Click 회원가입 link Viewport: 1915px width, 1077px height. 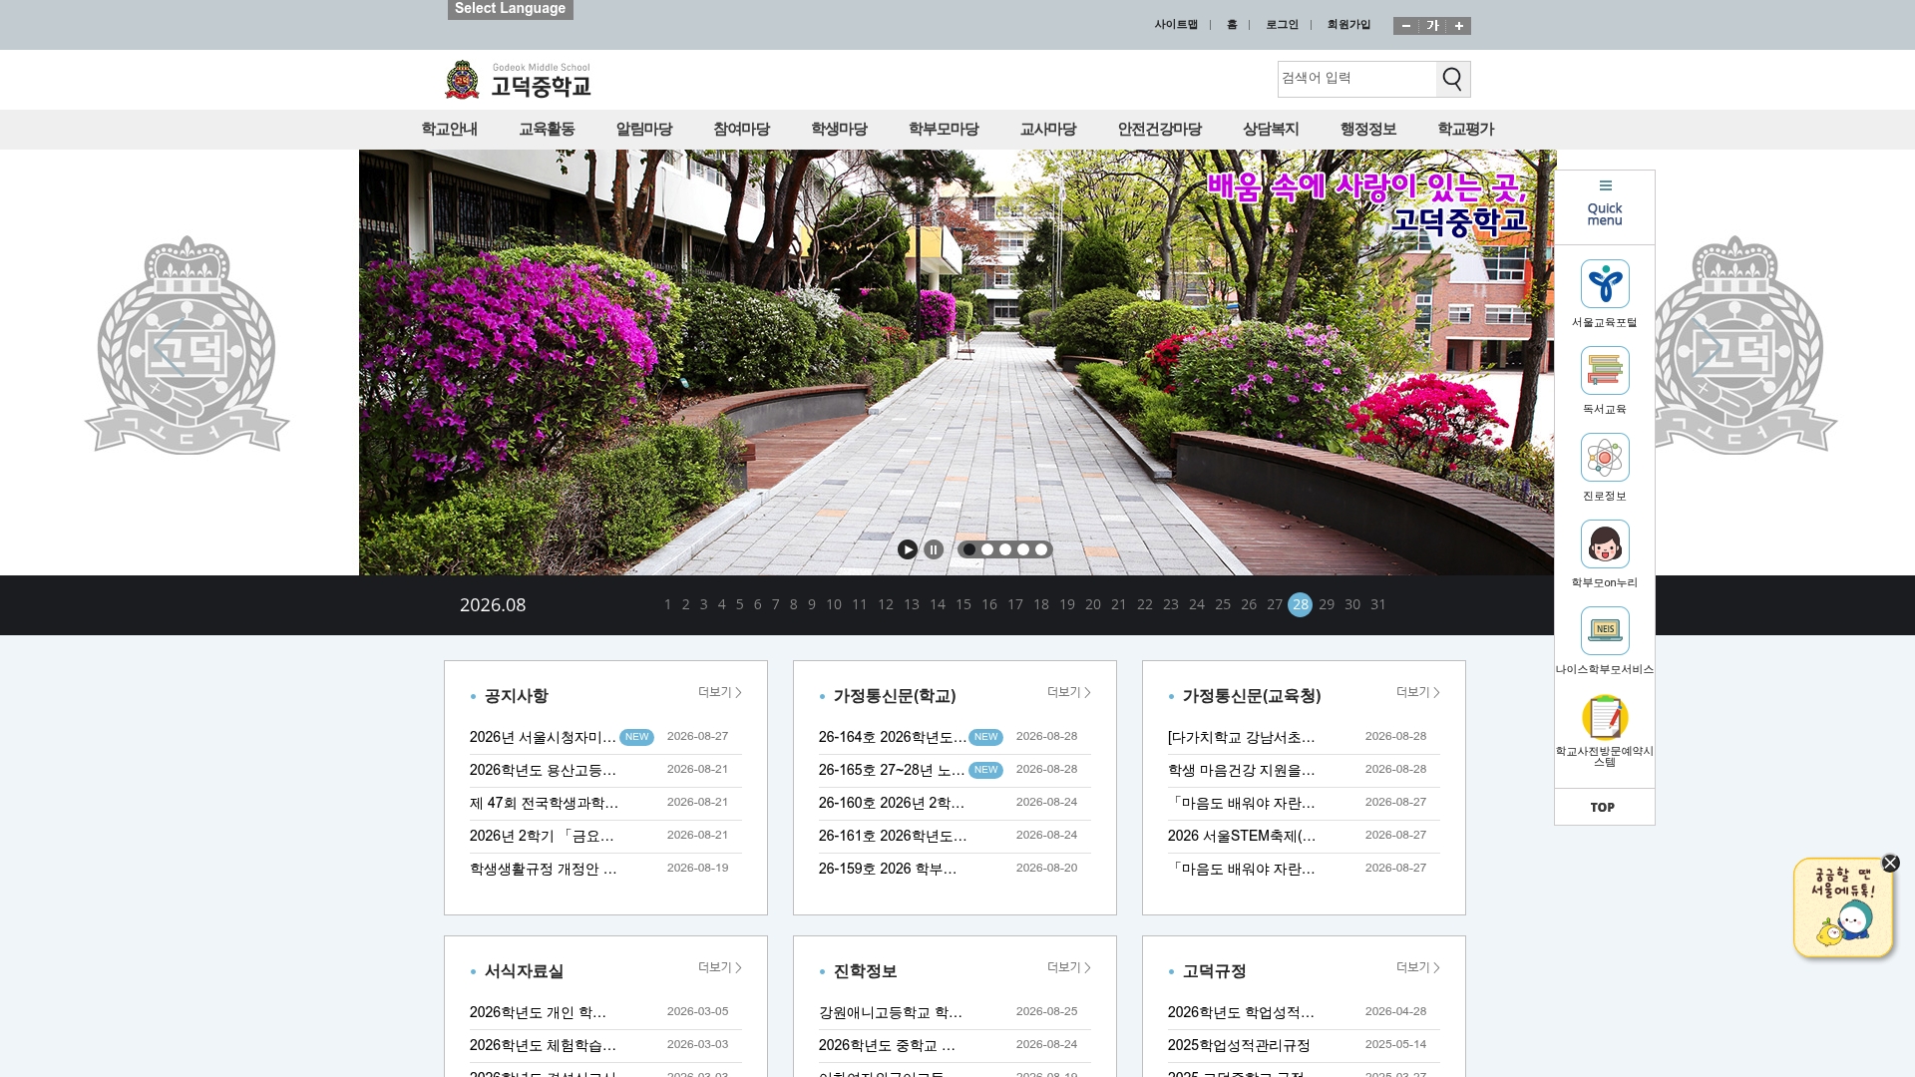point(1348,25)
